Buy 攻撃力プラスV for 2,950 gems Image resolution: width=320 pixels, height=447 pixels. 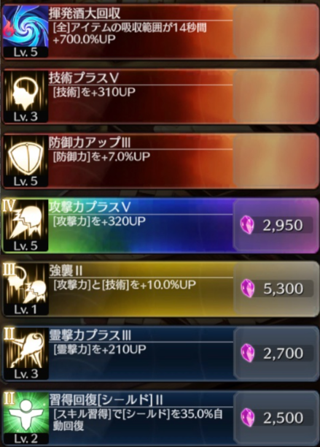[x=276, y=225]
